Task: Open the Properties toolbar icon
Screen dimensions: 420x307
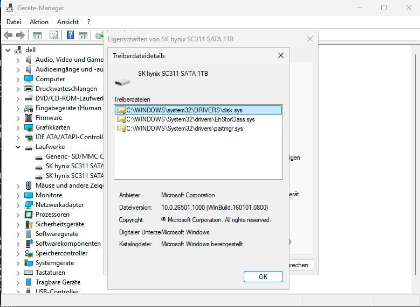Action: tap(53, 35)
